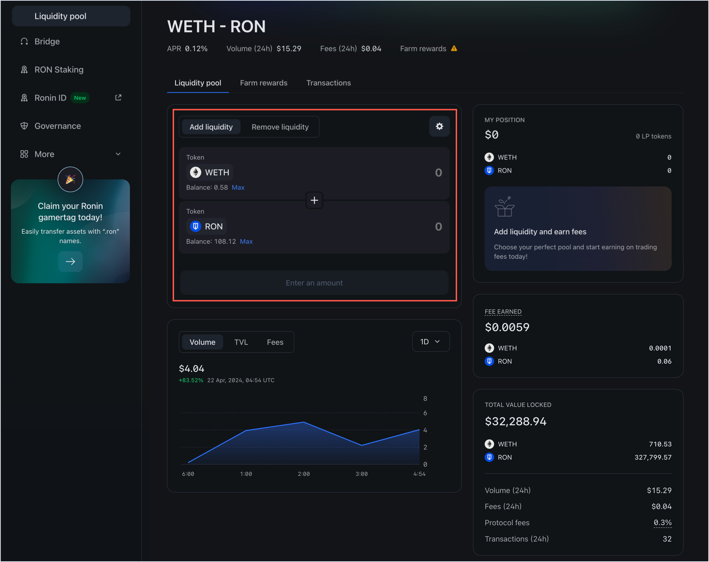The width and height of the screenshot is (709, 562).
Task: Click WETH icon under My Position
Action: click(x=489, y=157)
